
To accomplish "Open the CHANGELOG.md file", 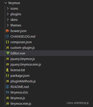I will point(23,36).
